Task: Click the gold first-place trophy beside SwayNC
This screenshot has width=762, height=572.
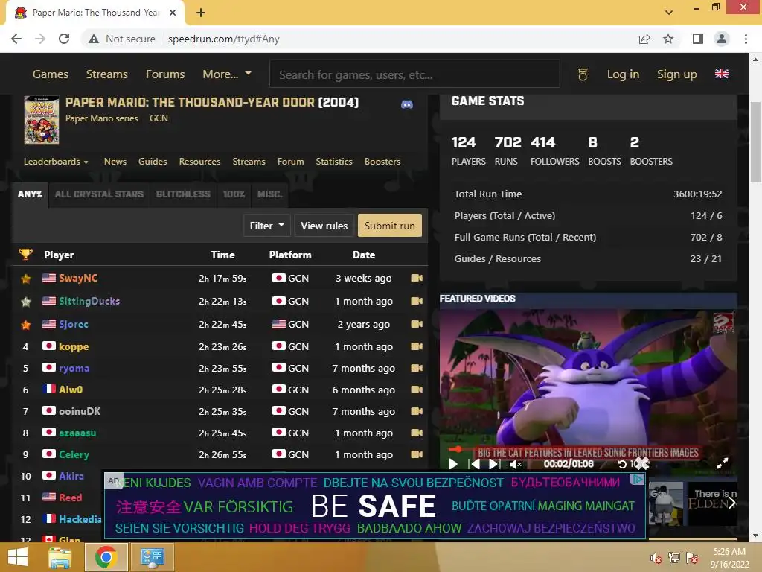Action: pyautogui.click(x=26, y=279)
